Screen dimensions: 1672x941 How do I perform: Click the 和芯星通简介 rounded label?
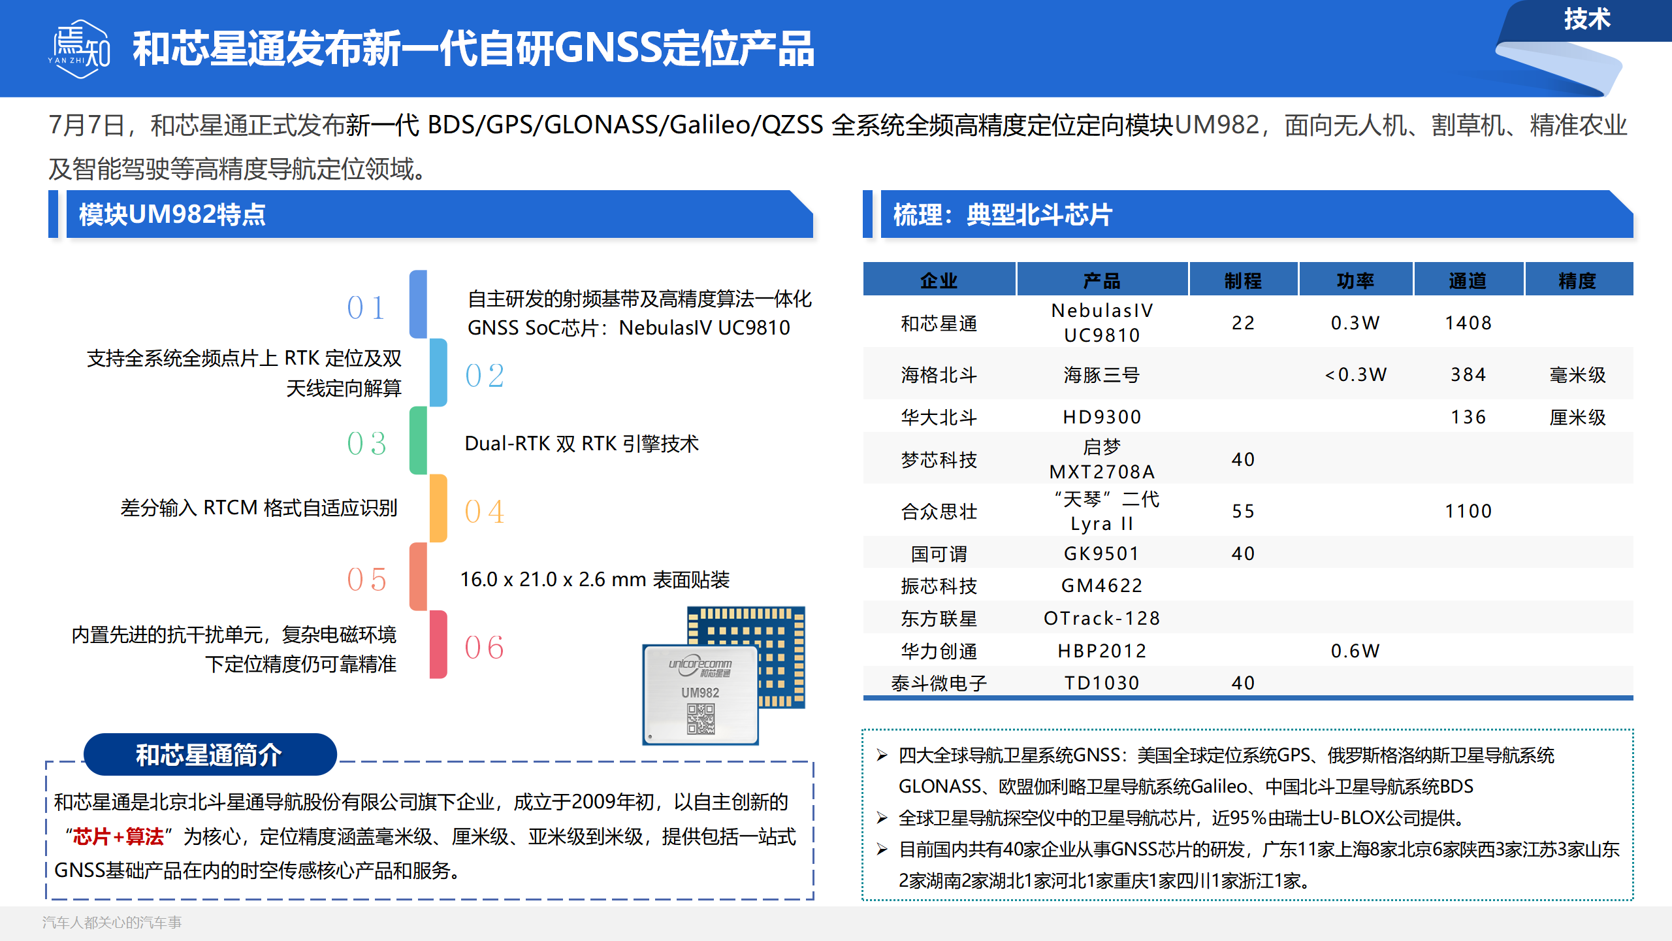point(209,755)
